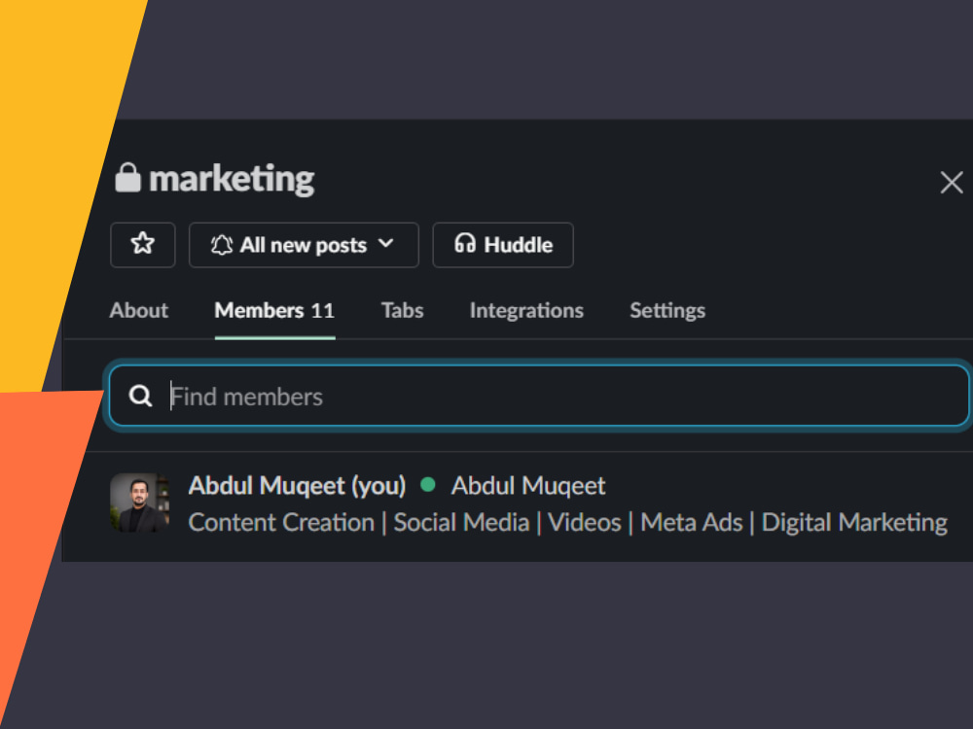Open Abdul Muqeet's profile photo
The width and height of the screenshot is (973, 729).
pos(139,503)
